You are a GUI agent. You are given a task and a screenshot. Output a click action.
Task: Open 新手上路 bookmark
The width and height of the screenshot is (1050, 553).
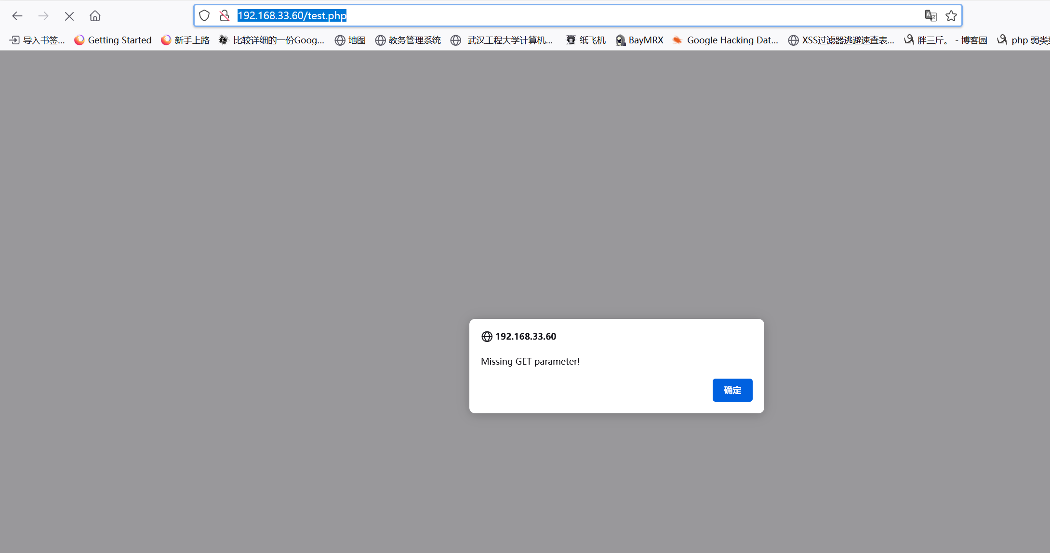point(186,40)
